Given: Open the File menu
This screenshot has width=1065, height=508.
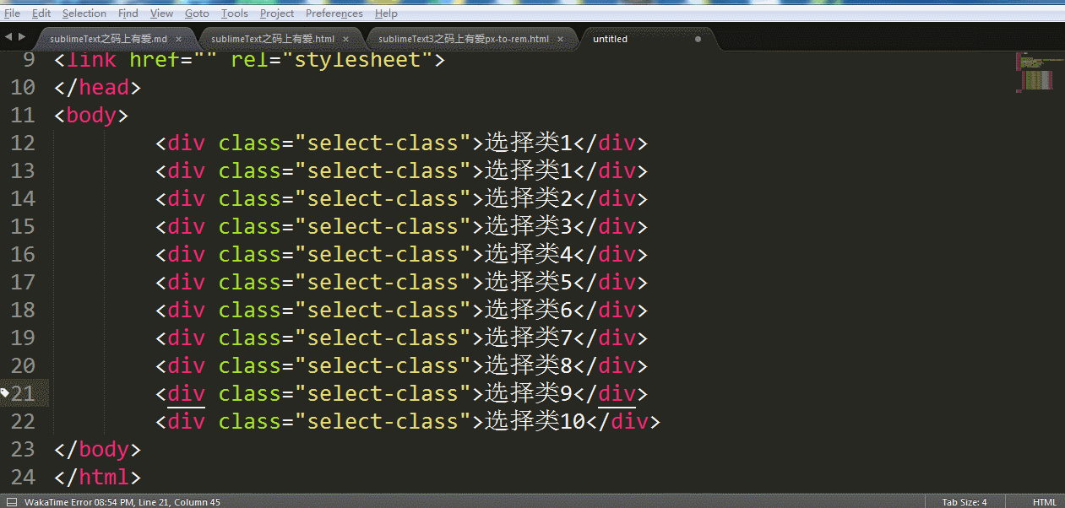Looking at the screenshot, I should [x=12, y=14].
